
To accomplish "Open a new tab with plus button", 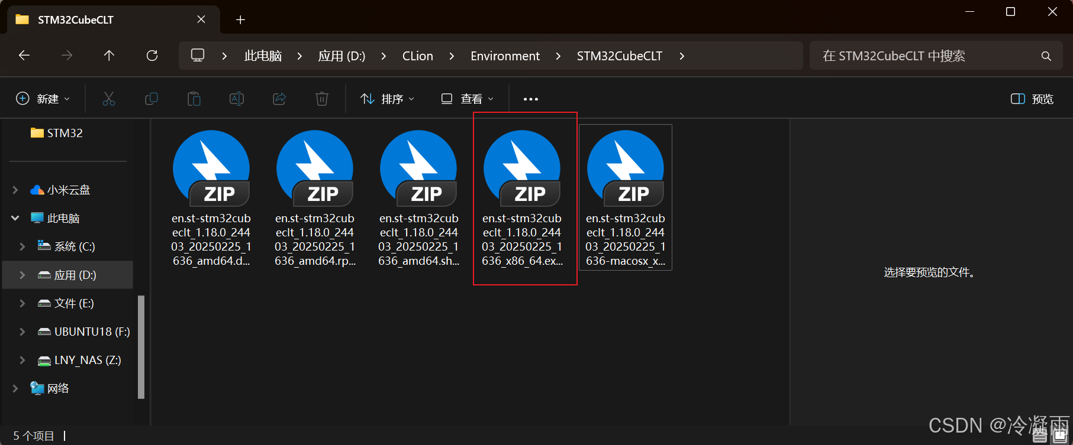I will point(240,20).
